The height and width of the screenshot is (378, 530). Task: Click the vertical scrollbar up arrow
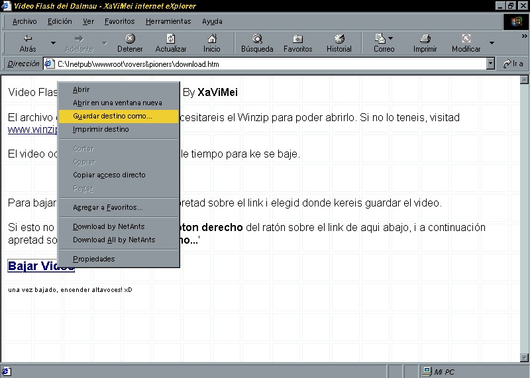click(x=524, y=79)
